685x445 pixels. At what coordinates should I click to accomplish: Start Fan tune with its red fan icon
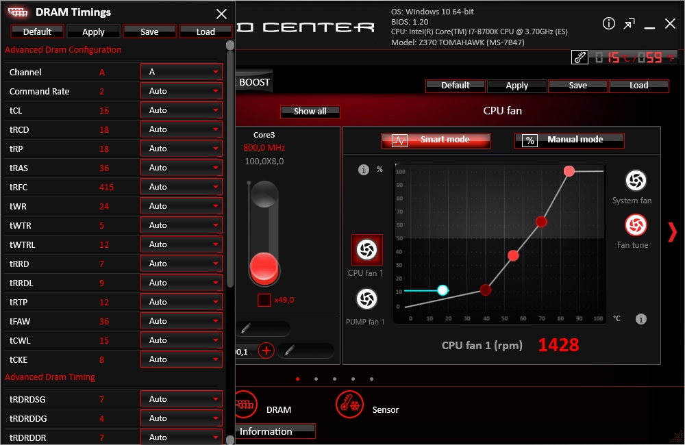tap(636, 225)
